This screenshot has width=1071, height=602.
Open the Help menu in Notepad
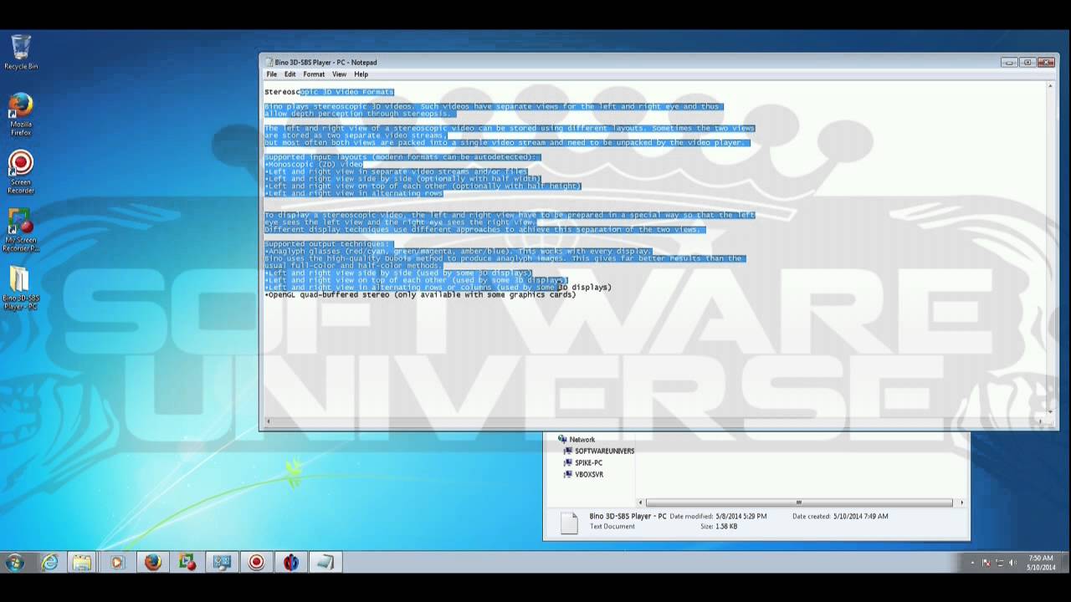(x=361, y=74)
